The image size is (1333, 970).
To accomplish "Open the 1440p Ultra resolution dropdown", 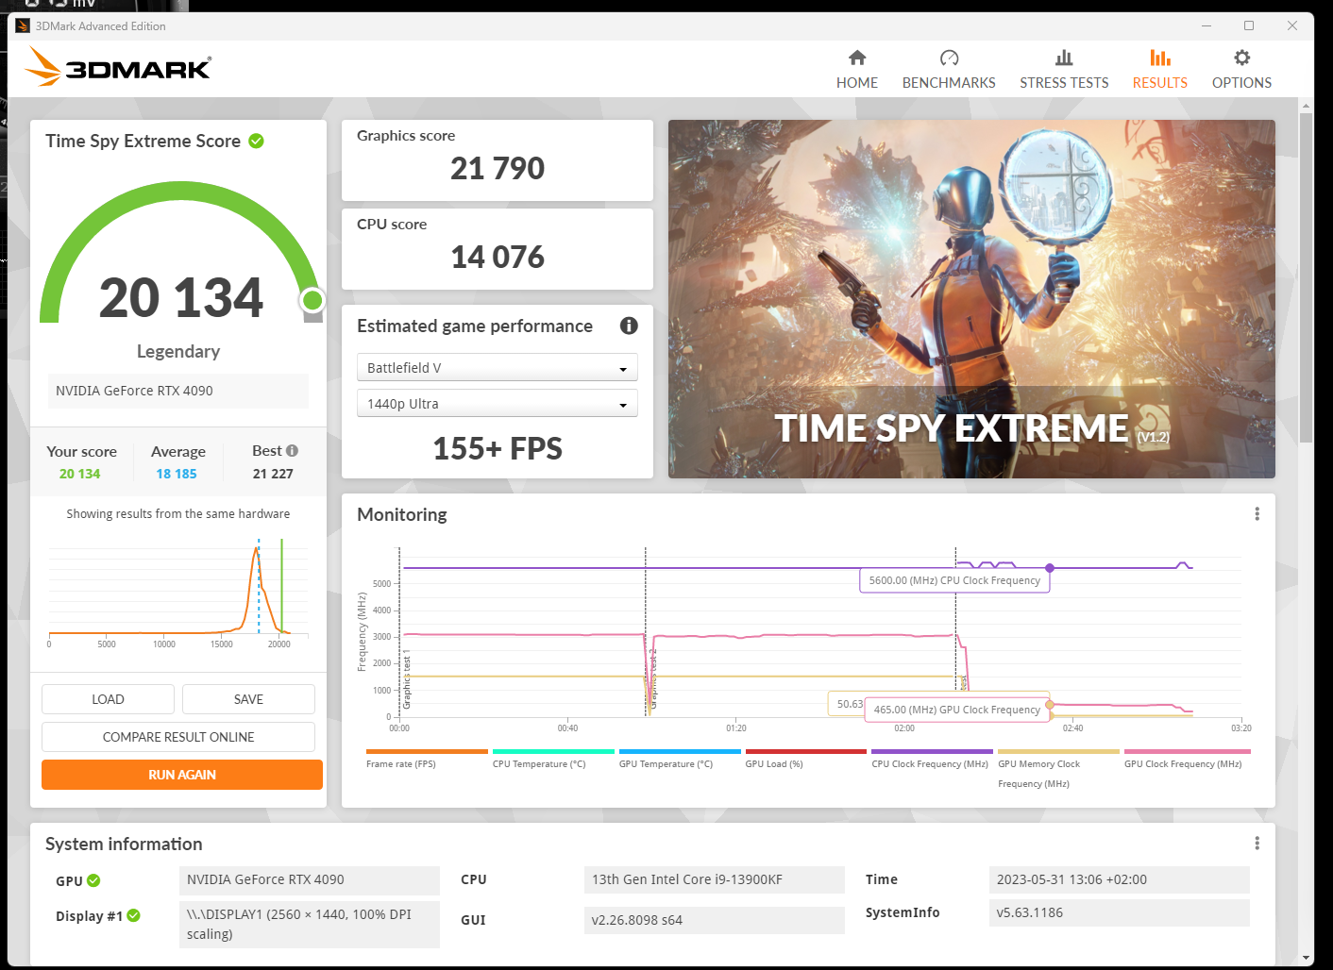I will [x=498, y=403].
